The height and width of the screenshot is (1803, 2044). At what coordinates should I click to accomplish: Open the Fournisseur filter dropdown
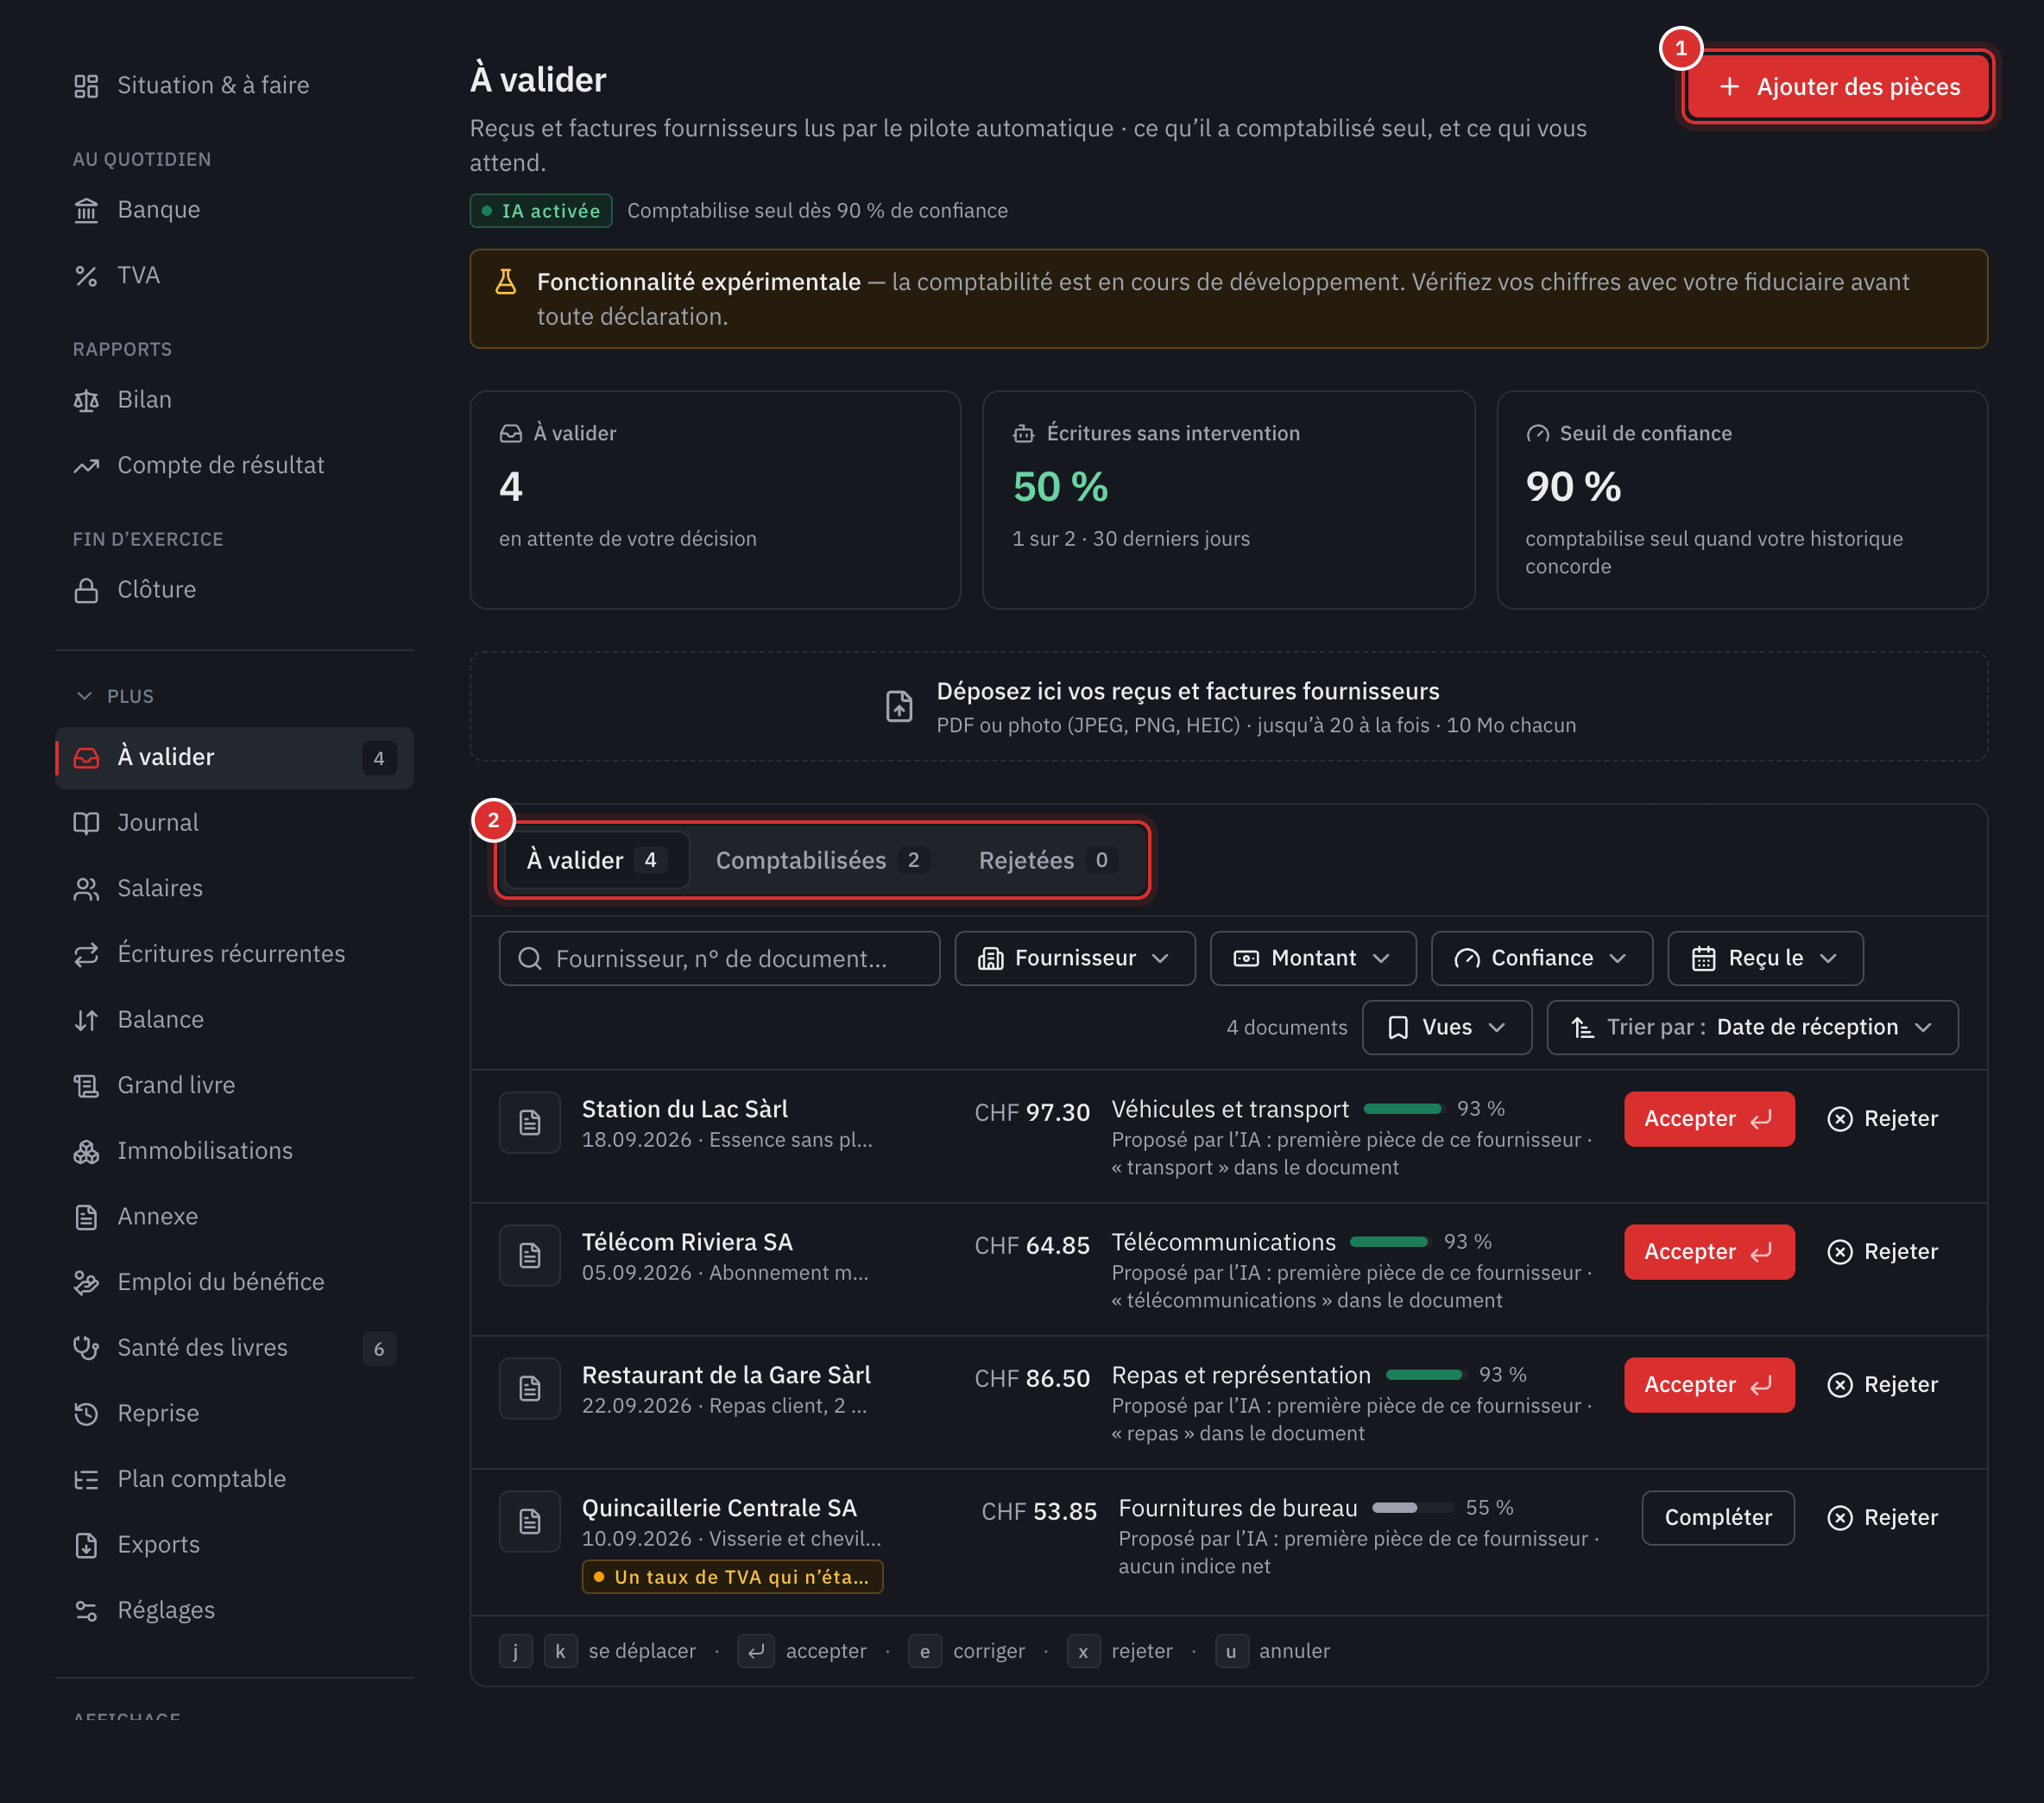pos(1075,958)
